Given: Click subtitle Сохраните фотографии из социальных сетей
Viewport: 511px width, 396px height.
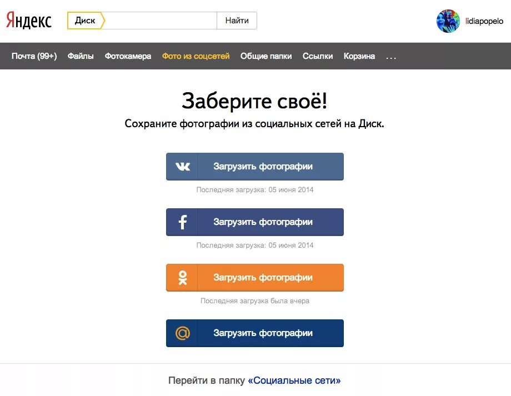Looking at the screenshot, I should click(x=254, y=123).
